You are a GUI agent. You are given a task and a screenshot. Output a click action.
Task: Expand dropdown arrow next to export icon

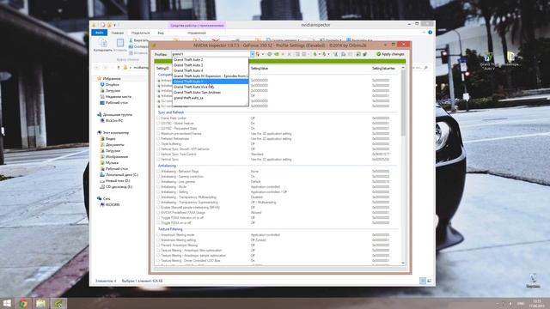coord(319,54)
